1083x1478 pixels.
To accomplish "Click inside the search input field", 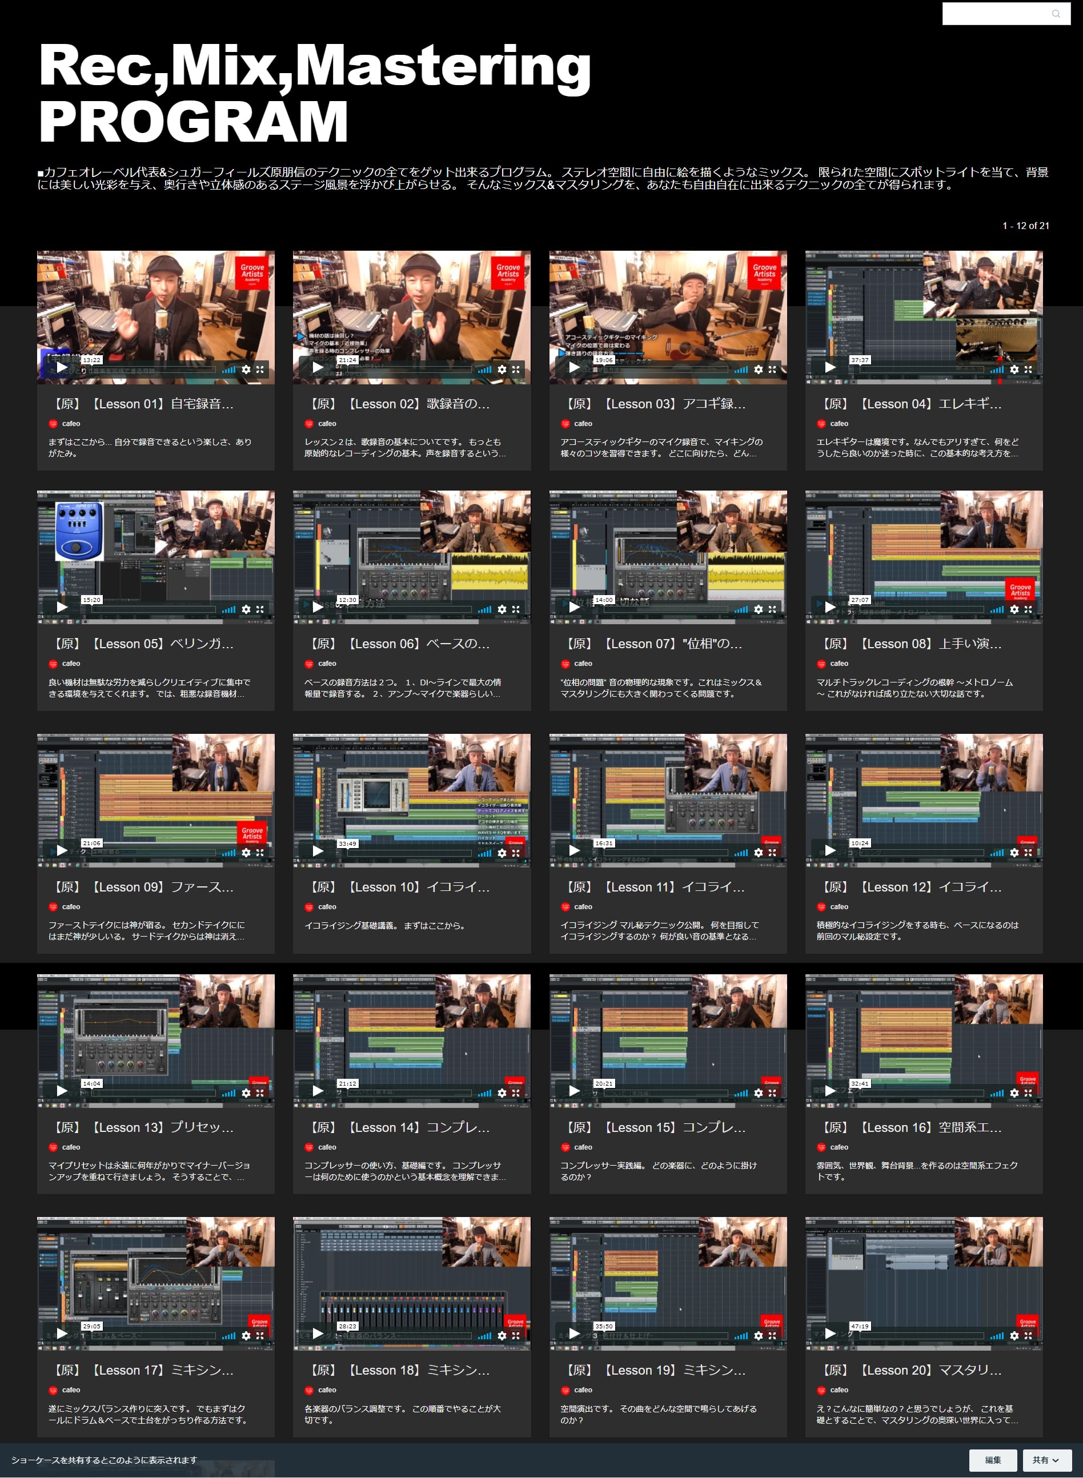I will 995,14.
